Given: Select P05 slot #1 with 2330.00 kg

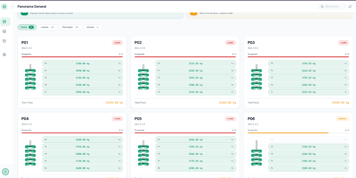Looking at the screenshot, I should click(196, 168).
